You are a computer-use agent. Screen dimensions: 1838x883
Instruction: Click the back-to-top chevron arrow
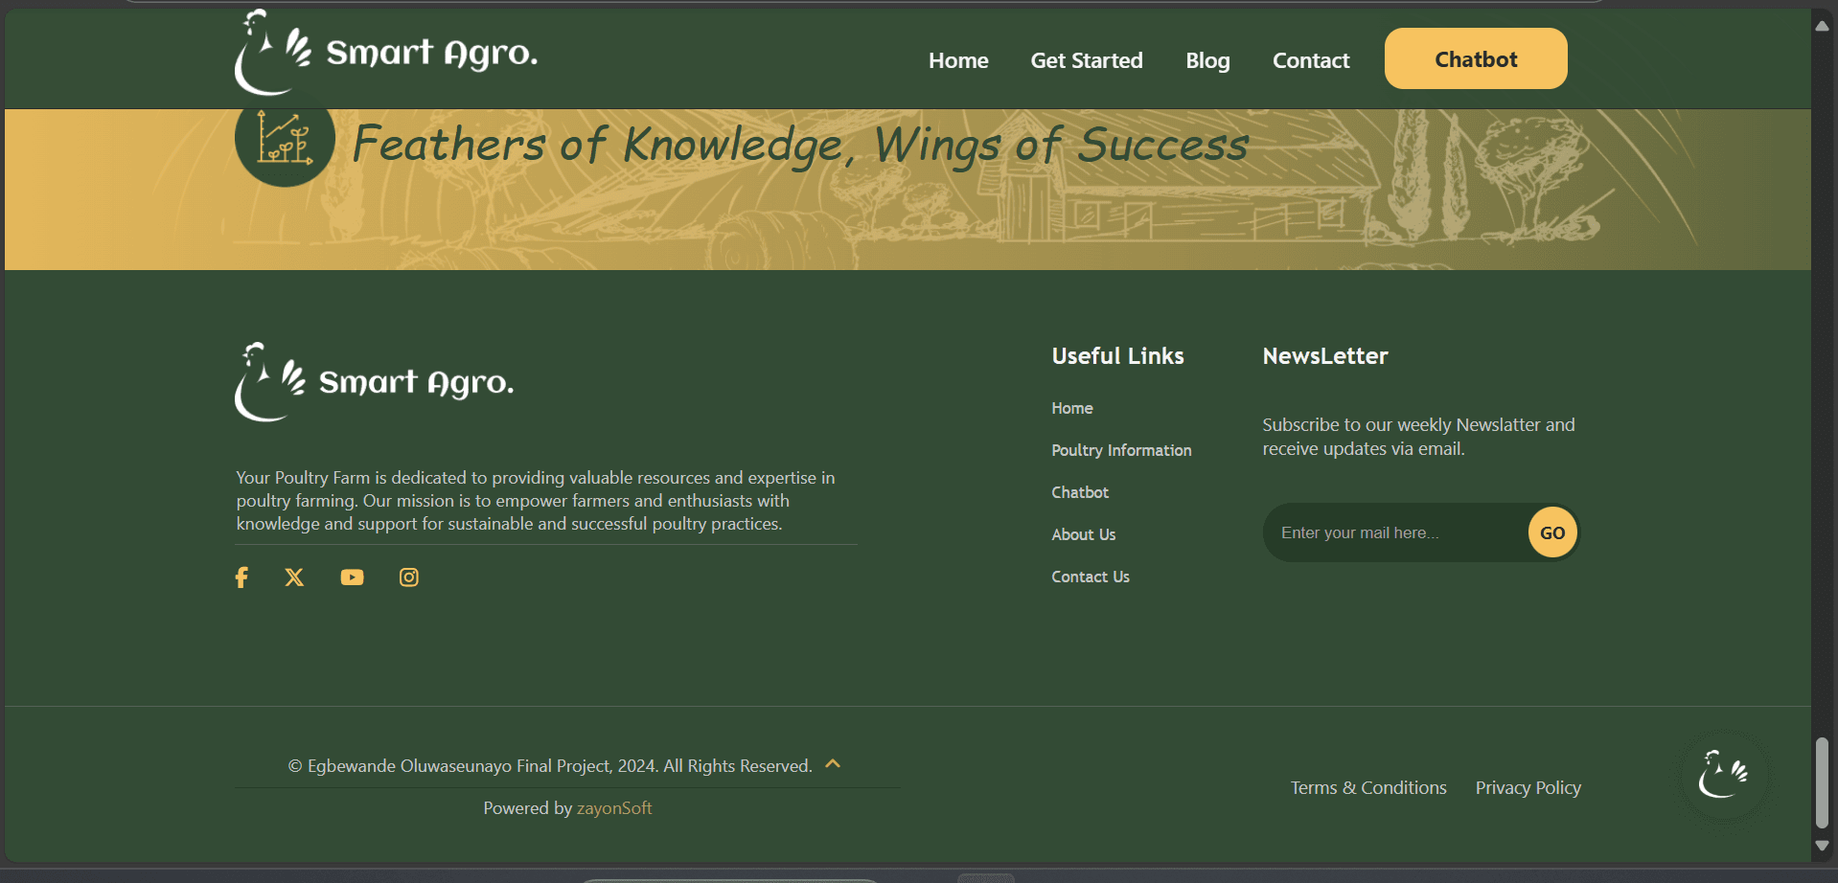(833, 764)
